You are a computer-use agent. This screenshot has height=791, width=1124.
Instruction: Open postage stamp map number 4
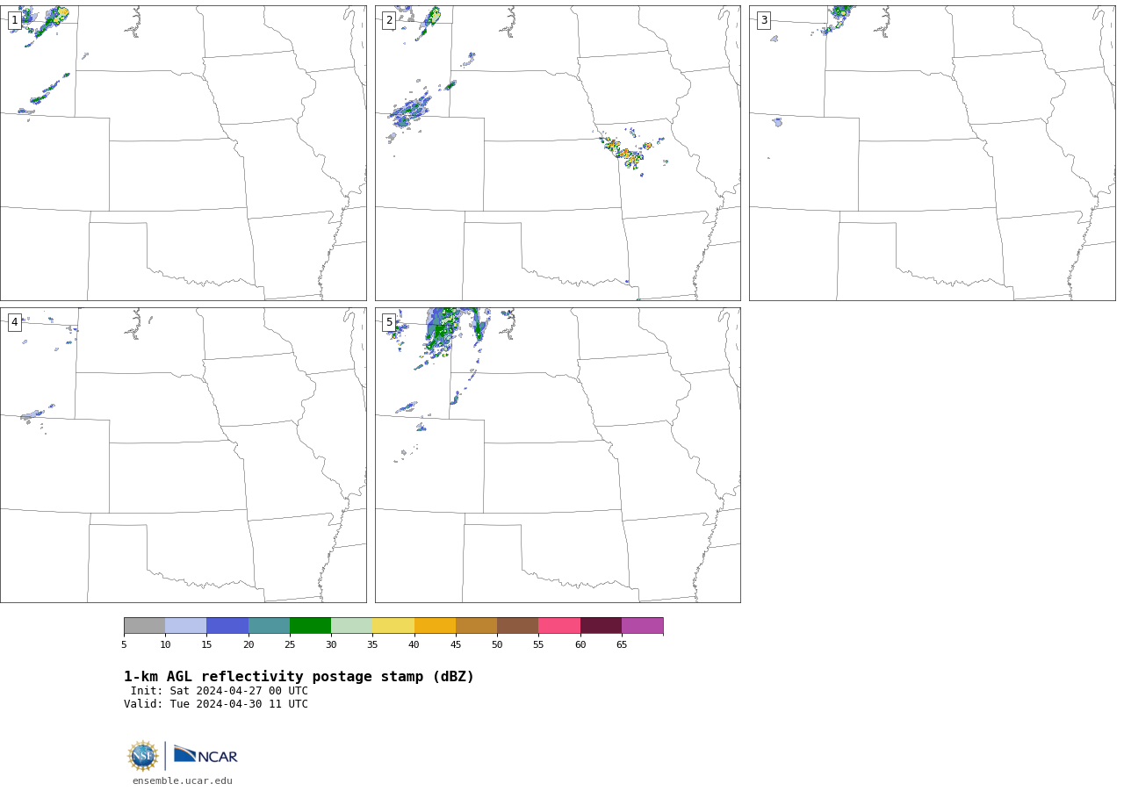(183, 455)
